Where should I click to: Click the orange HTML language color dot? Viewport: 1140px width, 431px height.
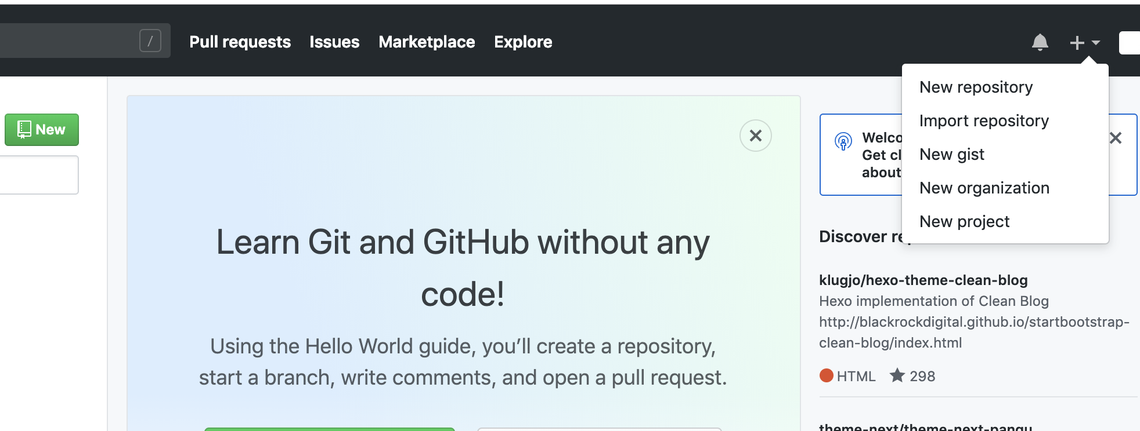click(x=826, y=376)
